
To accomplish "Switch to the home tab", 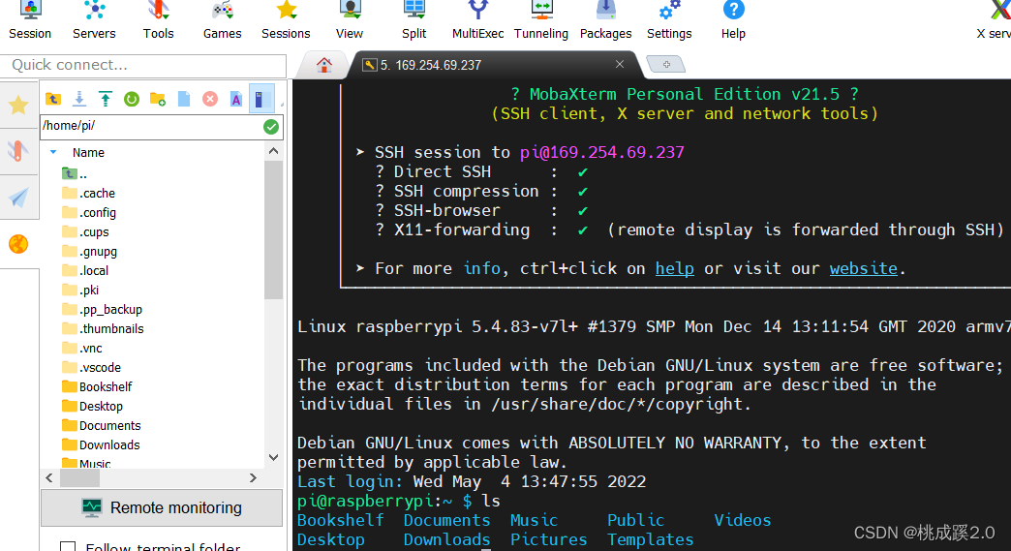I will pyautogui.click(x=324, y=65).
